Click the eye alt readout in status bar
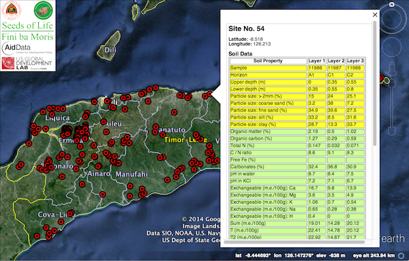Image resolution: width=409 pixels, height=261 pixels. [x=374, y=256]
